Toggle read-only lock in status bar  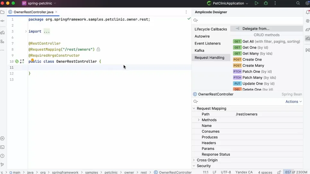tap(279, 172)
